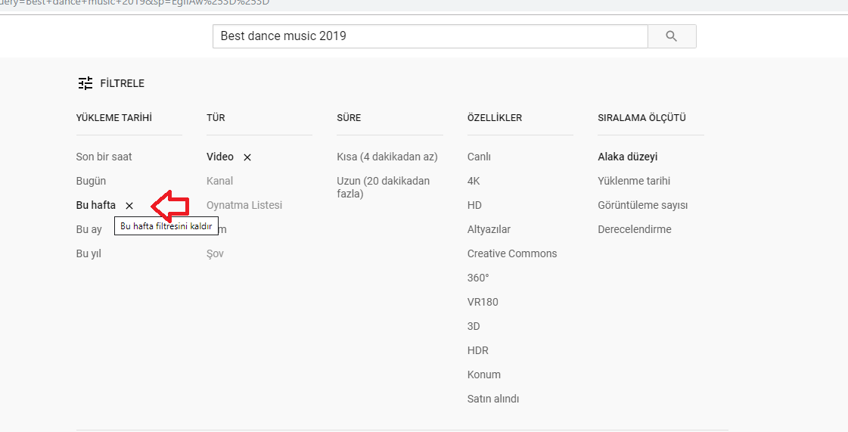This screenshot has height=432, width=848.
Task: Select Bu yıl upload date filter
Action: point(89,253)
